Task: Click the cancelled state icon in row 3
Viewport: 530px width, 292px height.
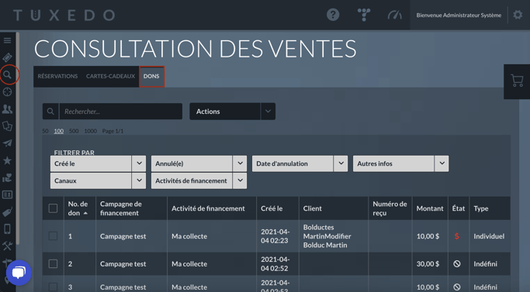Action: point(456,287)
